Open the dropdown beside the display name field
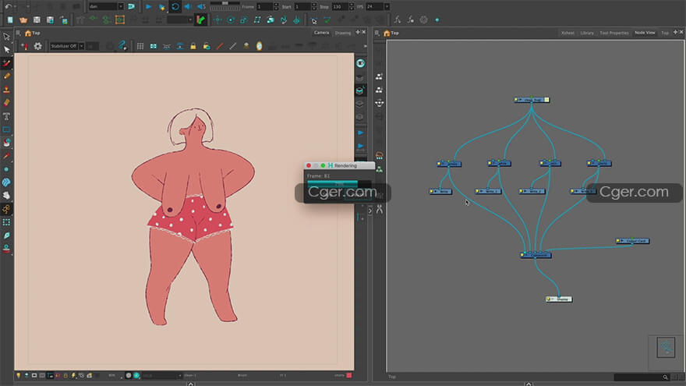The width and height of the screenshot is (686, 386). coord(121,6)
